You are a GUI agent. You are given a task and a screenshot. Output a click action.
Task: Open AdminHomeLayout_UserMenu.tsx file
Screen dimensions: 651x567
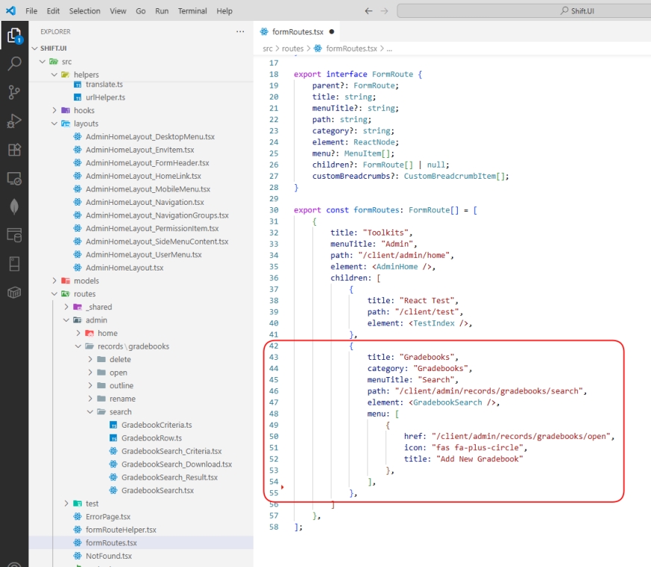144,255
